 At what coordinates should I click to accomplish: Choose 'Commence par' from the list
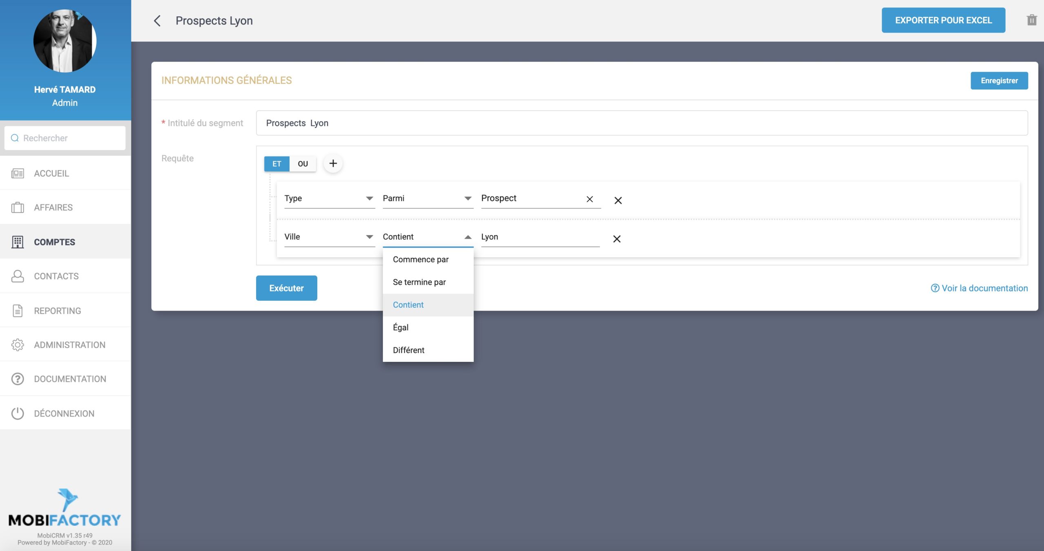(420, 260)
